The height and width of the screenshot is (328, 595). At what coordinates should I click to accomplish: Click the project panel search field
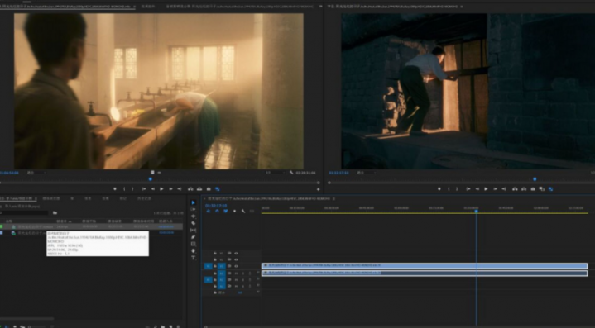tap(25, 212)
